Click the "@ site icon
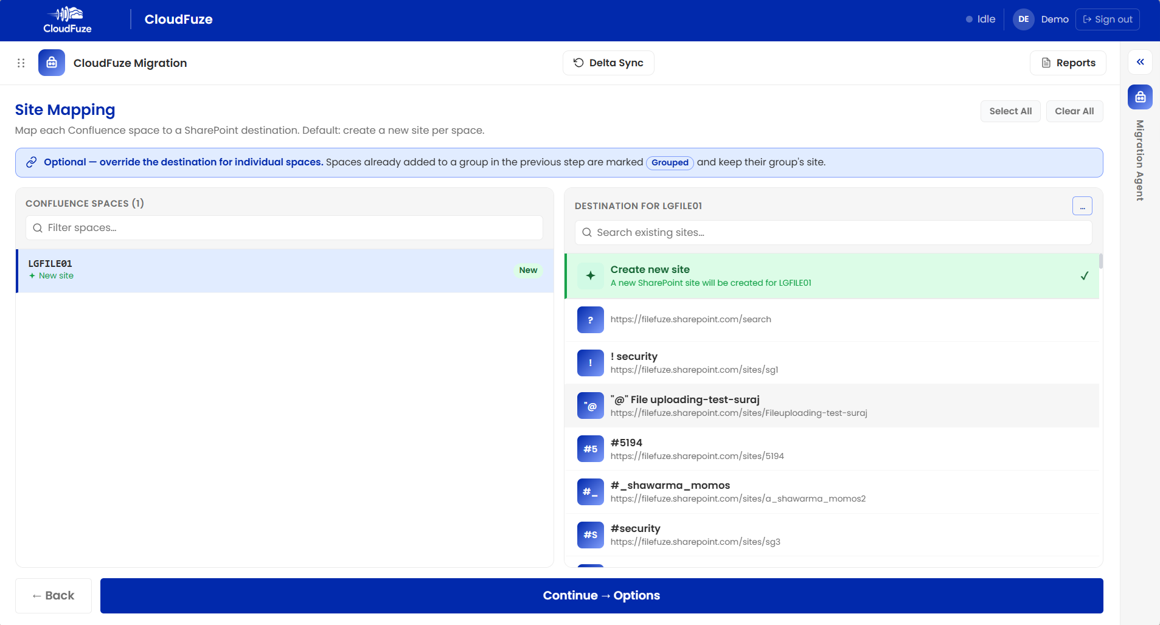1160x625 pixels. 590,406
